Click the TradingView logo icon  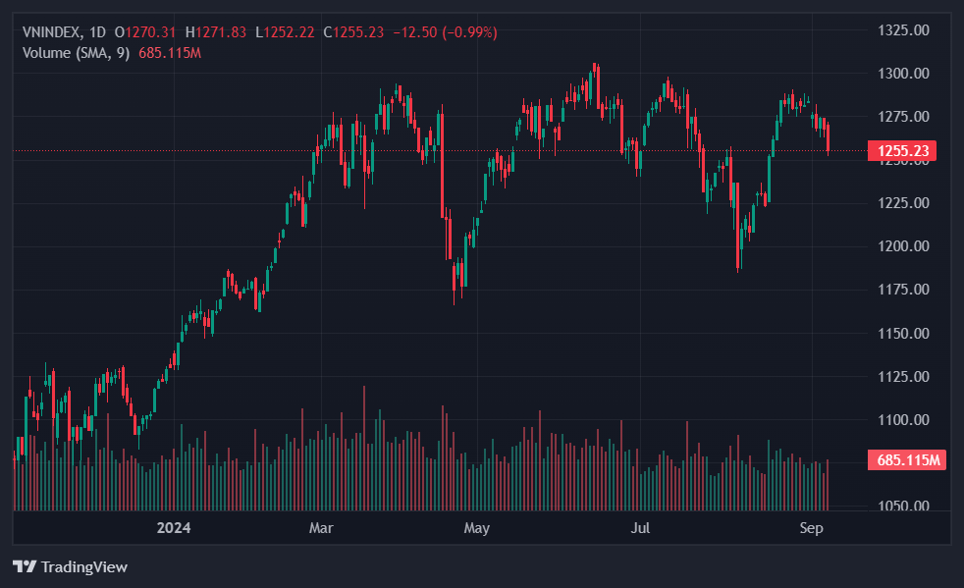point(24,566)
